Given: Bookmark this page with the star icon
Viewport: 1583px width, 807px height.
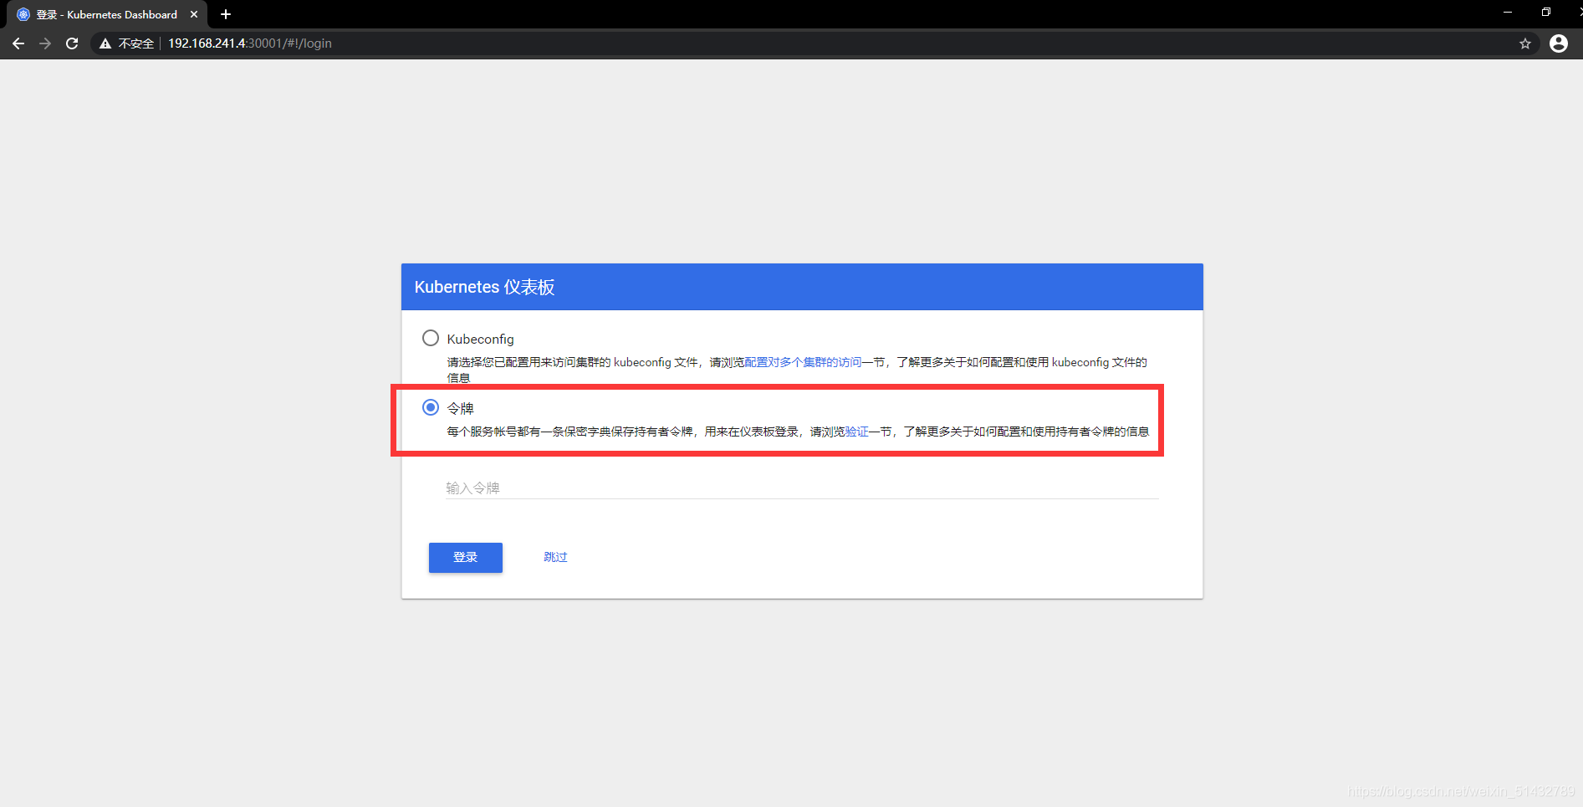Looking at the screenshot, I should [1525, 43].
